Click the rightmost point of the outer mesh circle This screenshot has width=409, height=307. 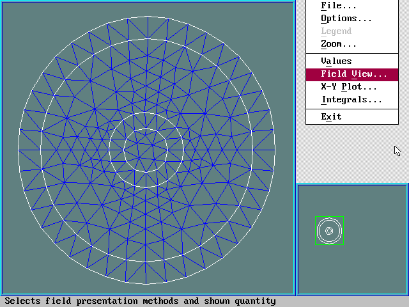click(275, 150)
